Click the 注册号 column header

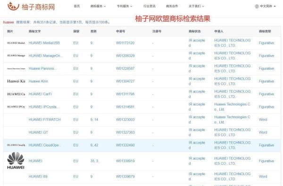pos(157,32)
